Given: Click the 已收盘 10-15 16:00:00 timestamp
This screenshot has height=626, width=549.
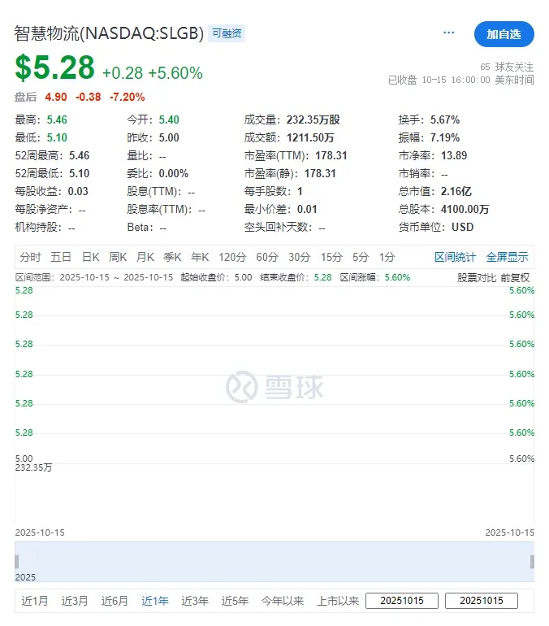Looking at the screenshot, I should click(x=461, y=80).
